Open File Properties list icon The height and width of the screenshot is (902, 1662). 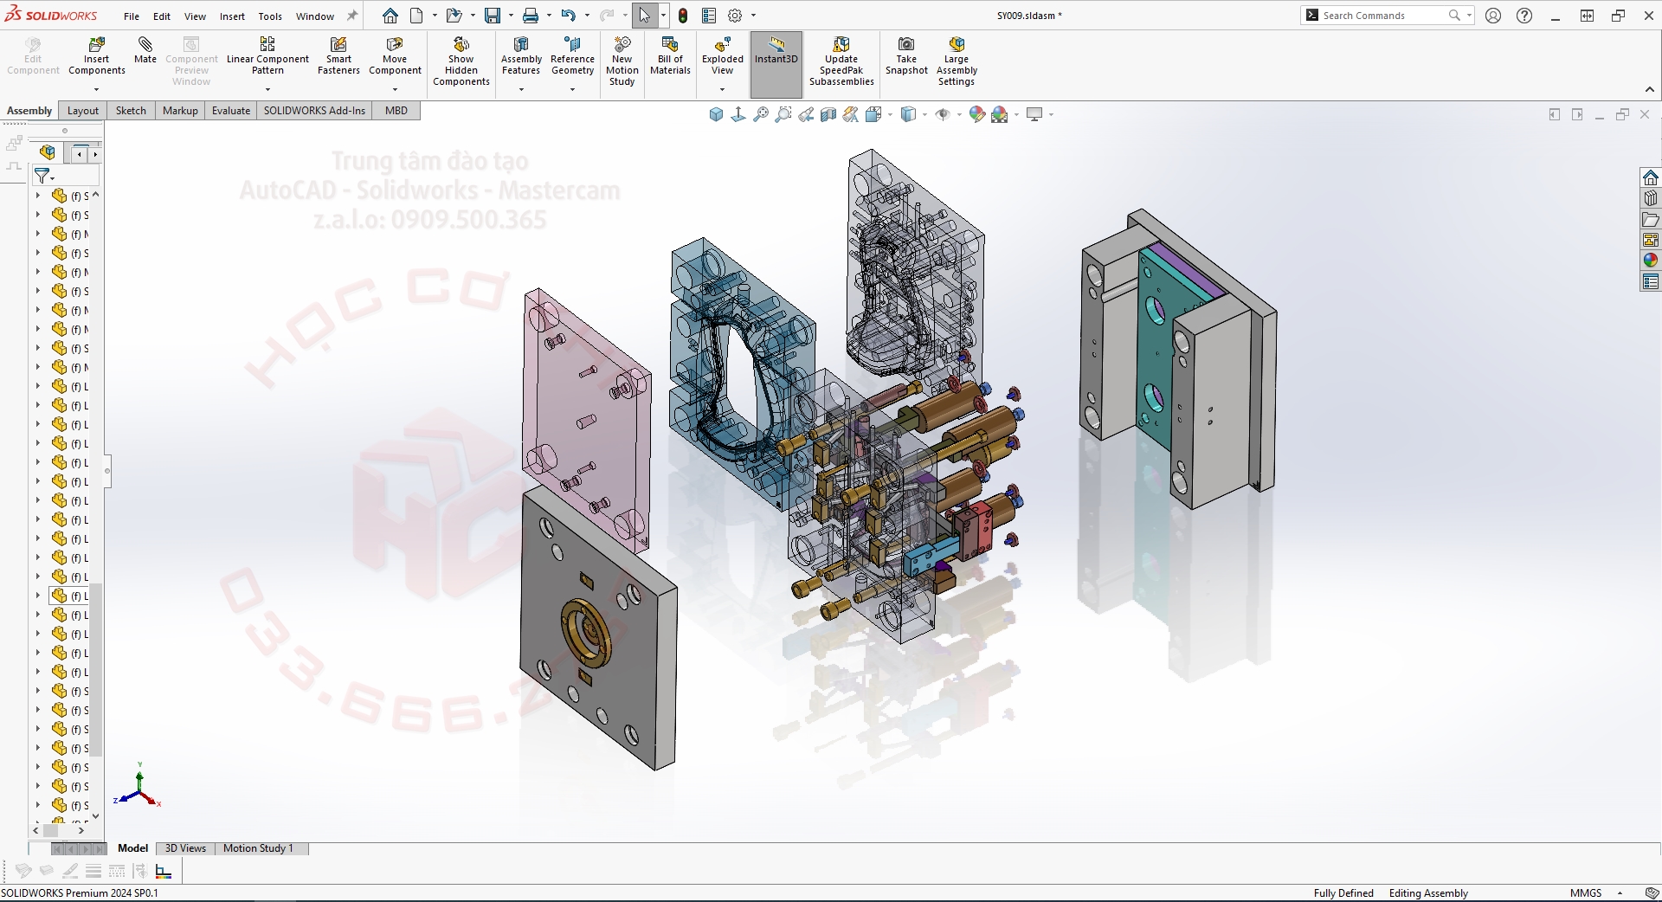pyautogui.click(x=709, y=16)
